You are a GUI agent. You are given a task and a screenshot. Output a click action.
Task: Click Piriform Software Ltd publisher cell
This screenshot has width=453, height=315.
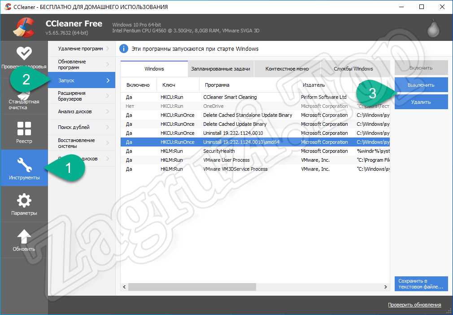click(323, 97)
